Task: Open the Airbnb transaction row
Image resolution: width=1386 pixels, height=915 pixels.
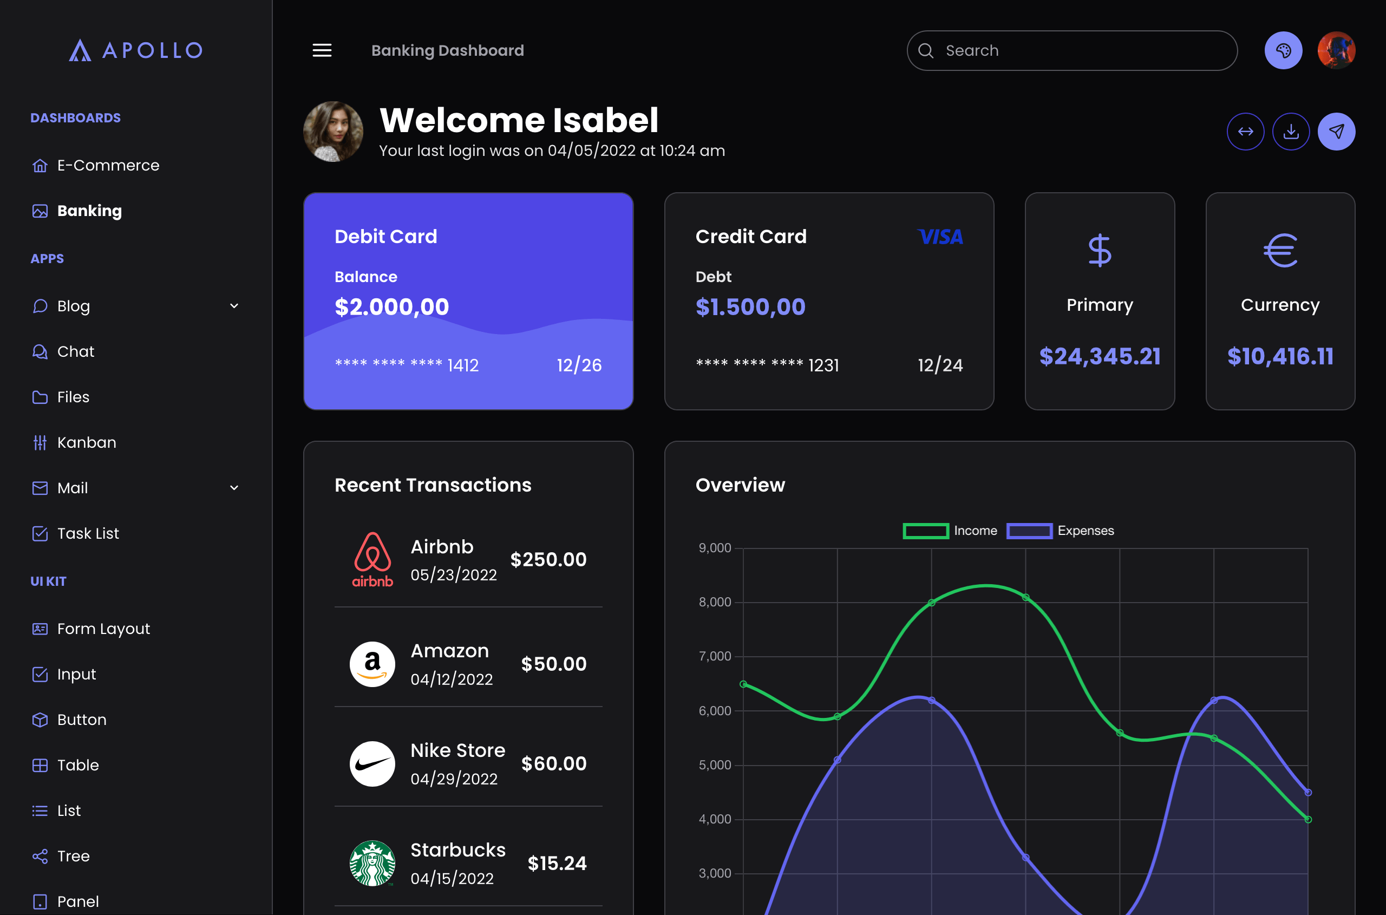Action: click(468, 560)
